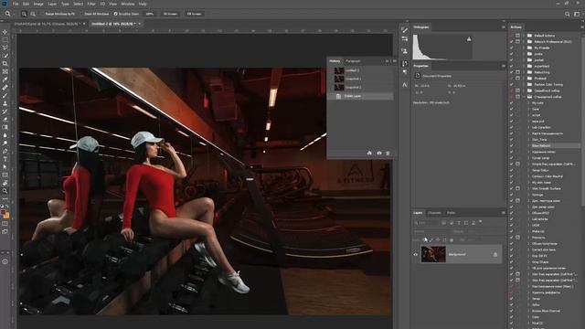Click the Fit Screen button
The width and height of the screenshot is (585, 329).
point(170,14)
